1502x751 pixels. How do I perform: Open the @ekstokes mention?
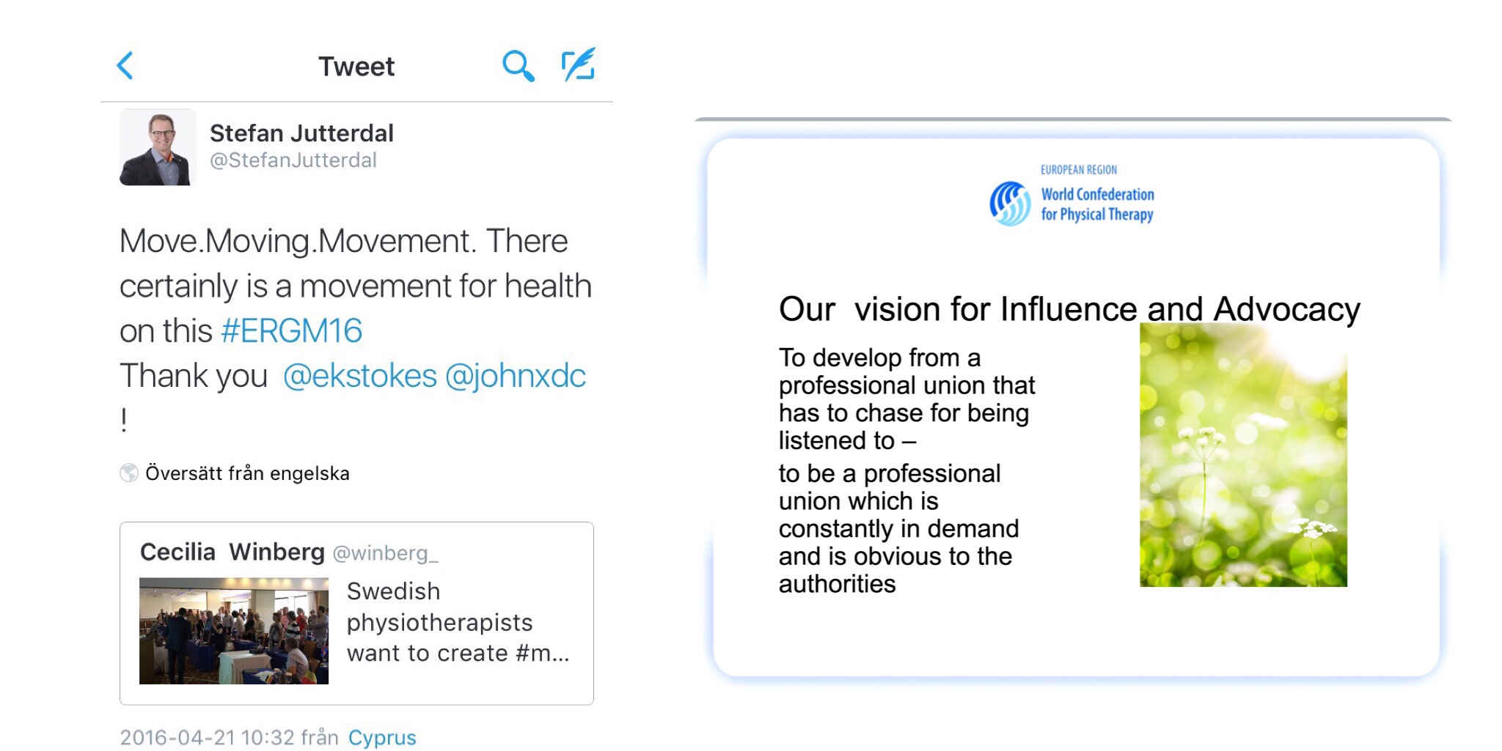tap(359, 376)
